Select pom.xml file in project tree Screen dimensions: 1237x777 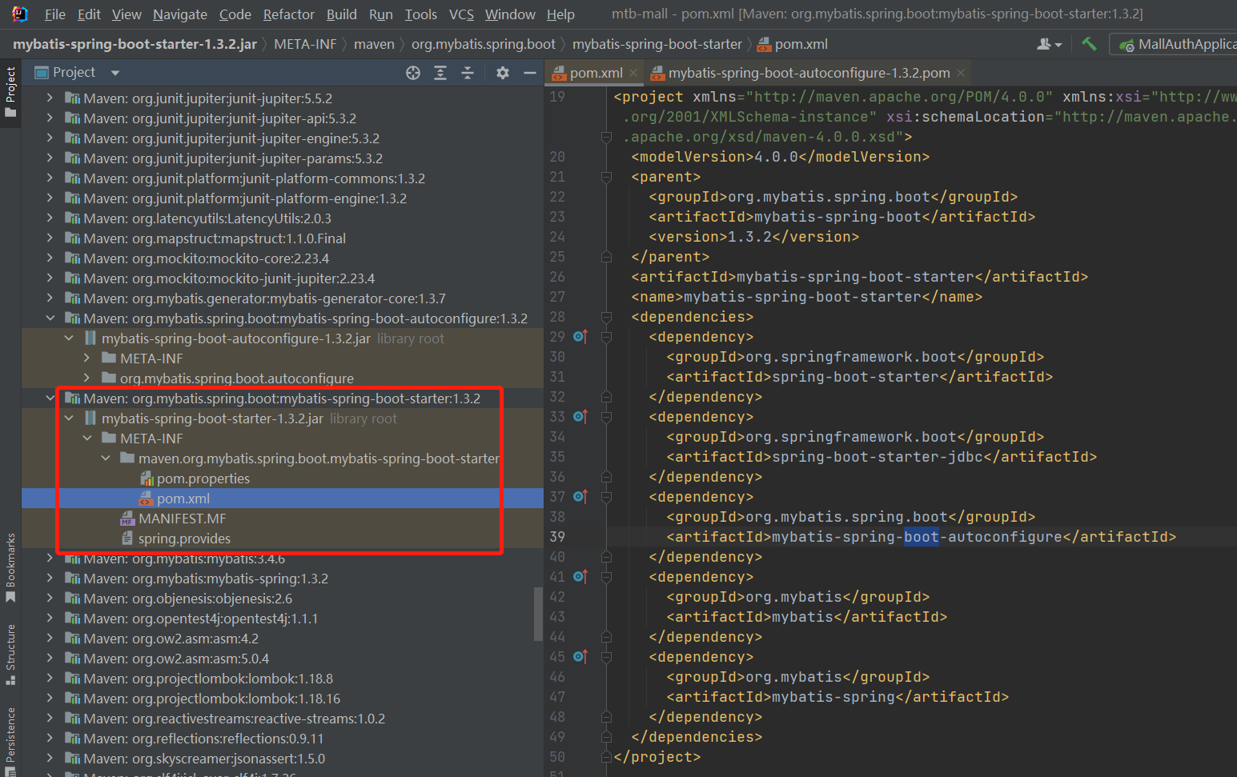[x=175, y=499]
